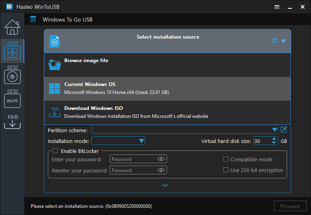Expand more options double chevron
311x215 pixels.
tap(165, 185)
